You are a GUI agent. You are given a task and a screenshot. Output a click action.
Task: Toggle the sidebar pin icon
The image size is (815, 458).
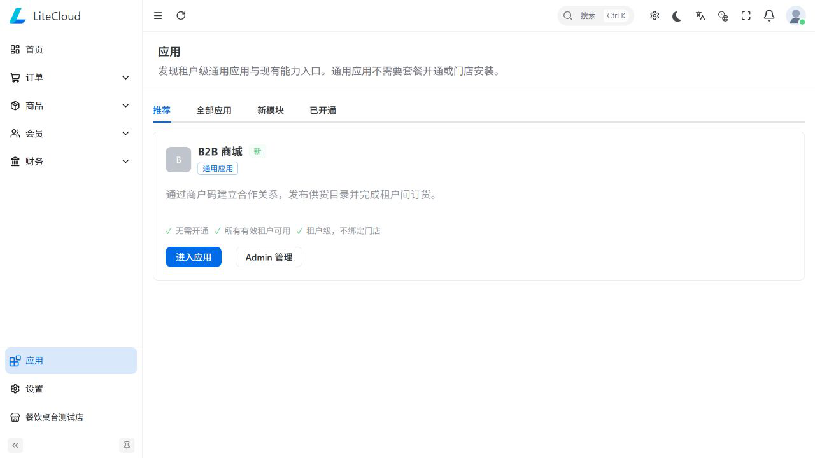click(127, 445)
